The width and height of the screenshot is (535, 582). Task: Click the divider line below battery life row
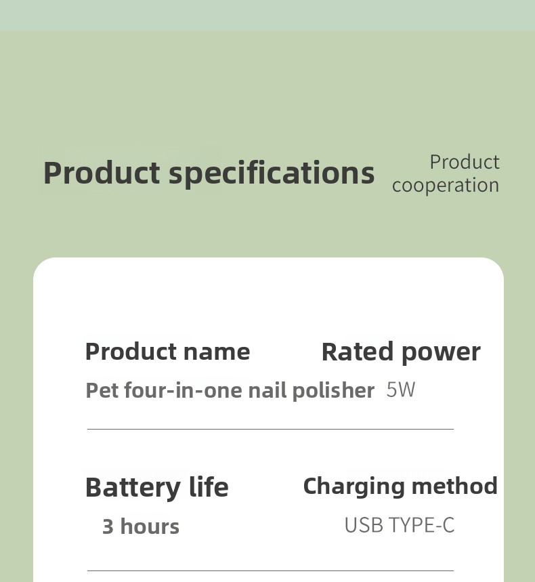pyautogui.click(x=270, y=570)
